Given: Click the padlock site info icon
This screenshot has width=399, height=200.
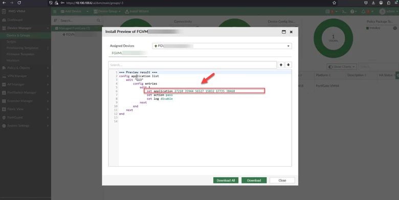Looking at the screenshot, I should [56, 3].
